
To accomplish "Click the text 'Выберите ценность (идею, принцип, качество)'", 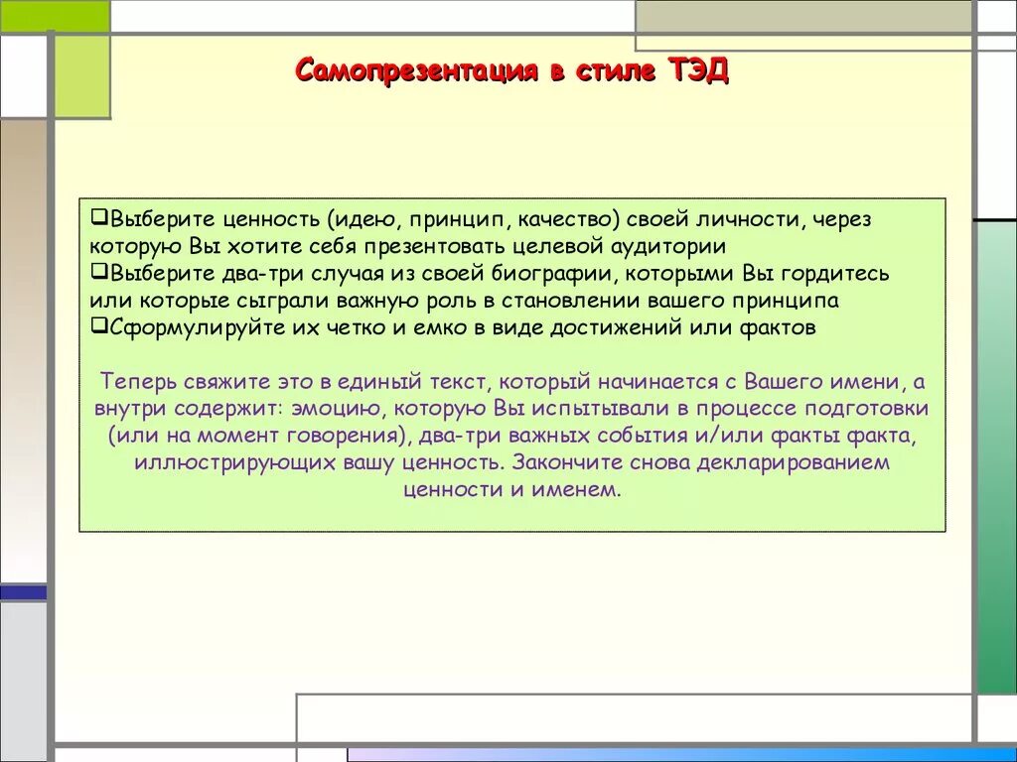I will (x=364, y=219).
